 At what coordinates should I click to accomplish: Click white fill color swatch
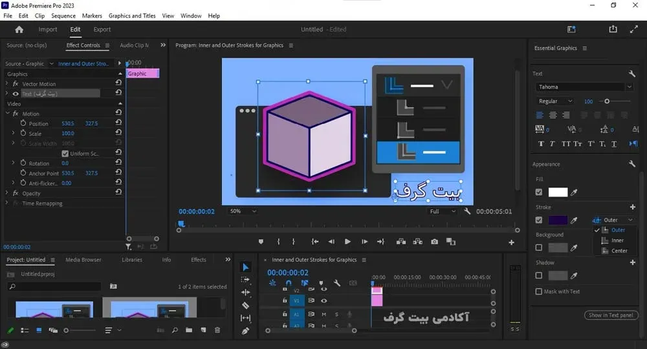(x=558, y=192)
